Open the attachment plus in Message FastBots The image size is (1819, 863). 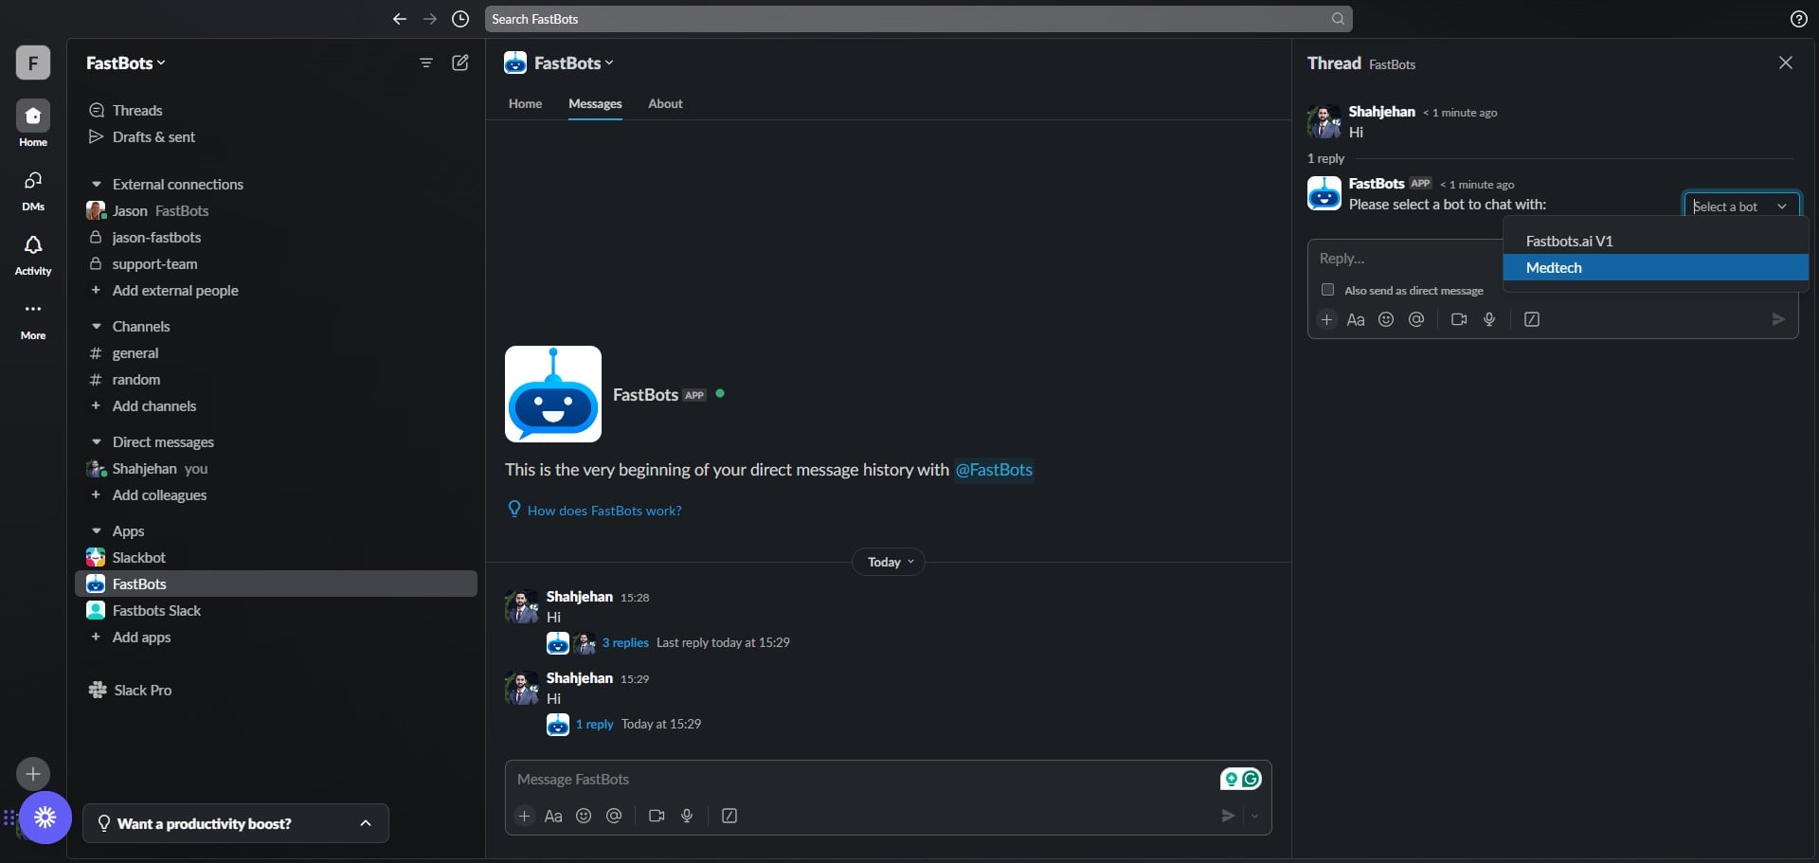click(x=524, y=816)
